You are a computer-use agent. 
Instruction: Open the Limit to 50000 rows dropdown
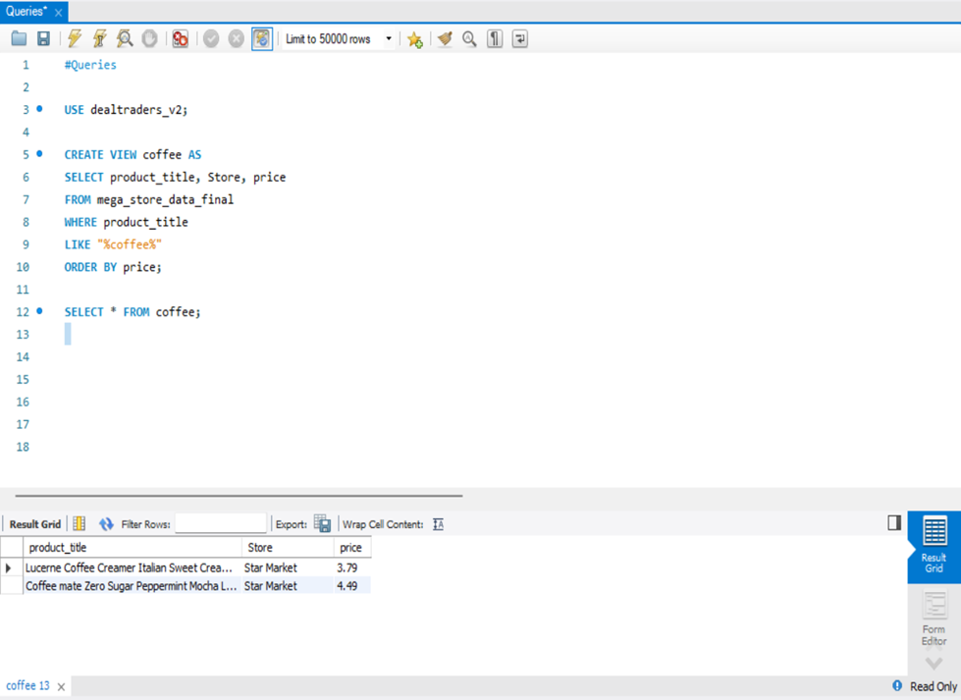388,38
